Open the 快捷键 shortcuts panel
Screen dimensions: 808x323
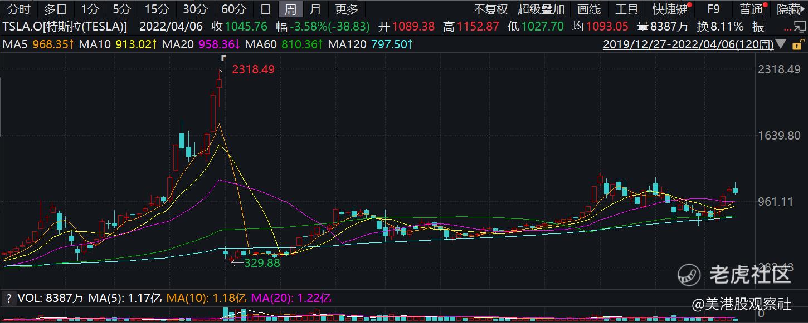coord(668,9)
